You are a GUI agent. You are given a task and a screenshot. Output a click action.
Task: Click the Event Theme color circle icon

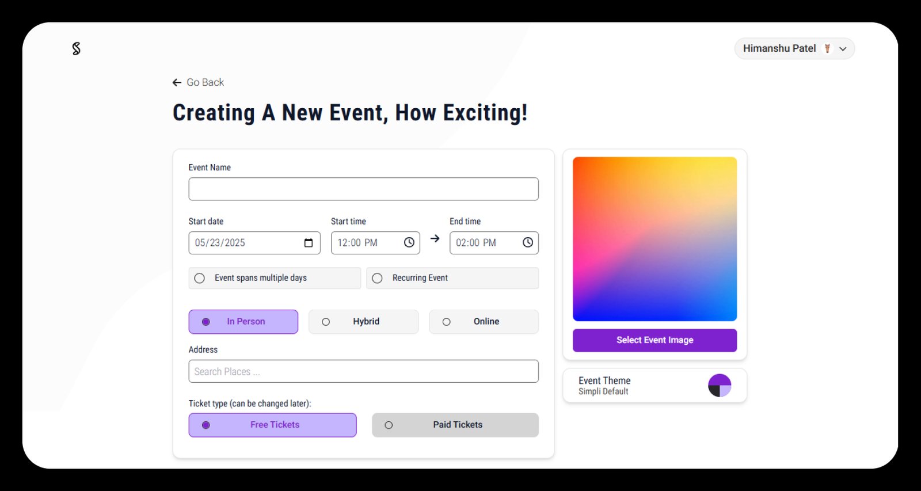pyautogui.click(x=719, y=386)
